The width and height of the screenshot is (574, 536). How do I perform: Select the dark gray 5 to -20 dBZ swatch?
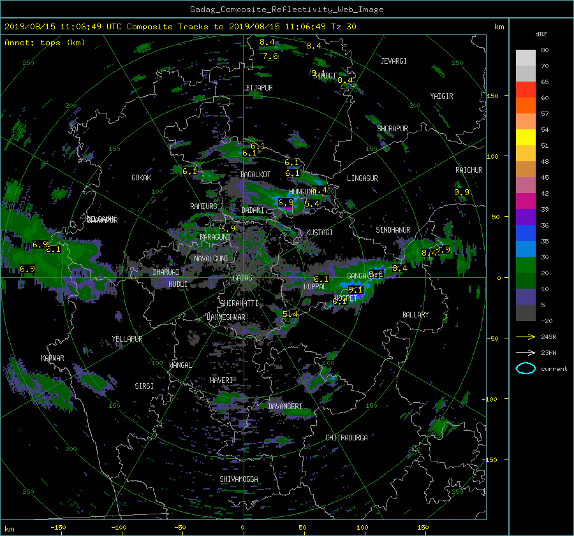point(526,313)
